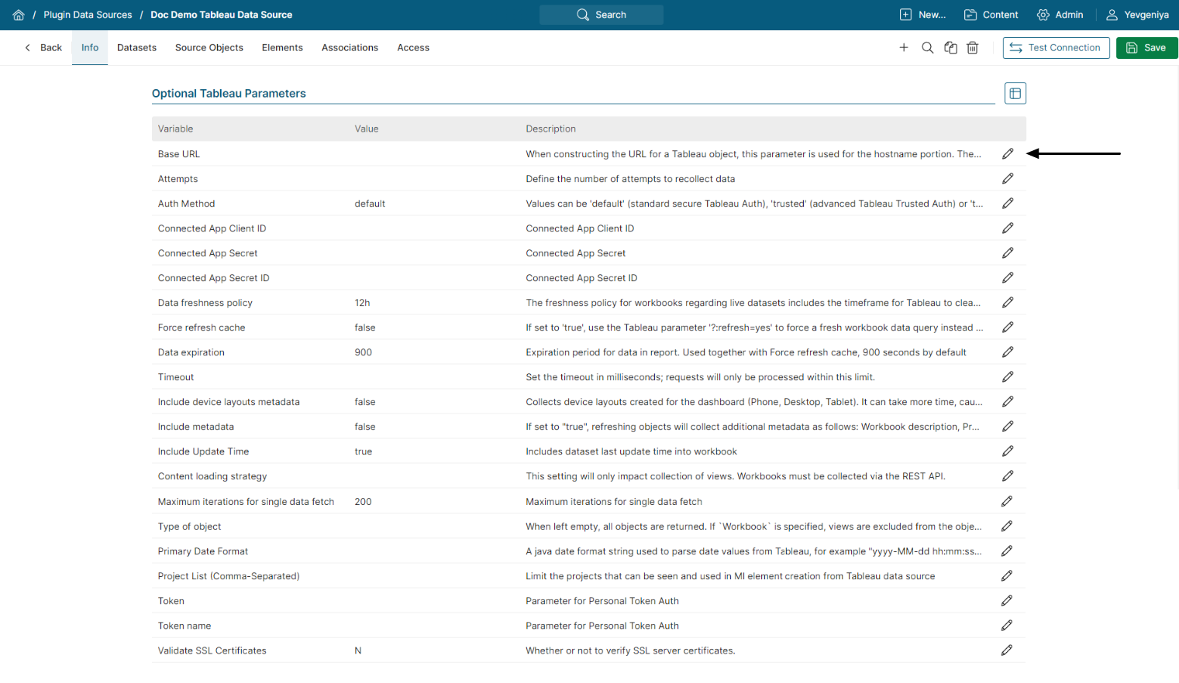1179x683 pixels.
Task: Click the Description column header
Action: pyautogui.click(x=551, y=129)
